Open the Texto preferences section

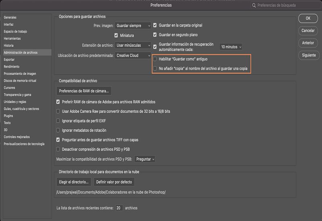(x=27, y=123)
